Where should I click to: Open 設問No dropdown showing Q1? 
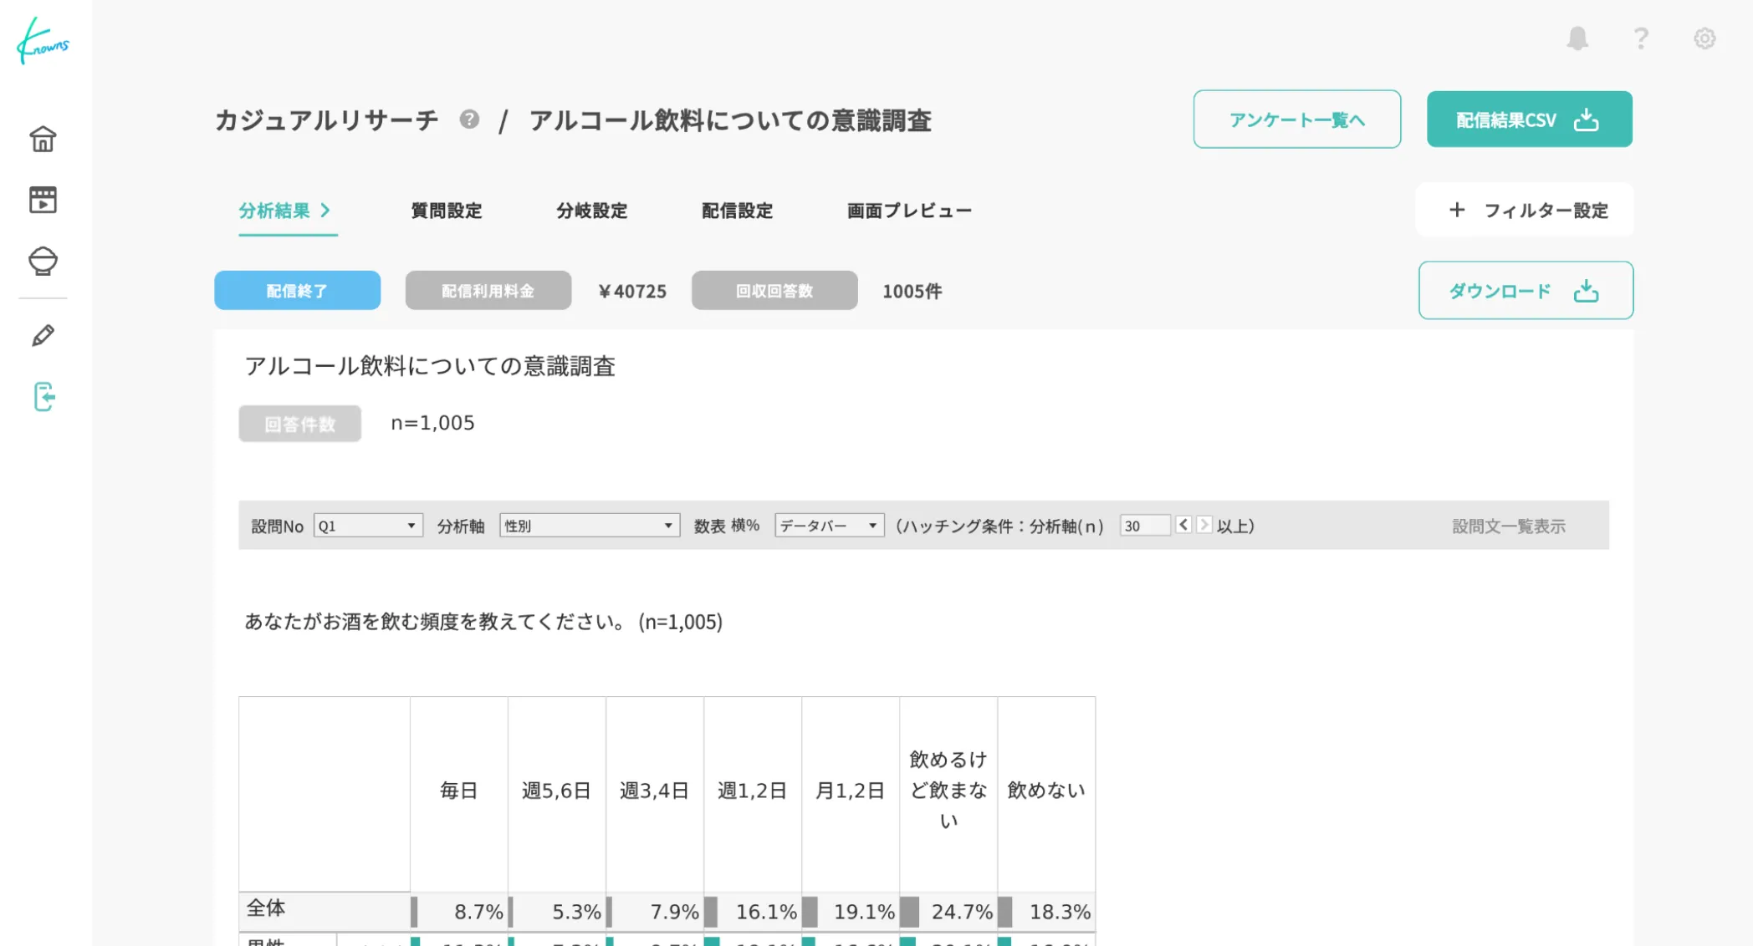pyautogui.click(x=368, y=526)
